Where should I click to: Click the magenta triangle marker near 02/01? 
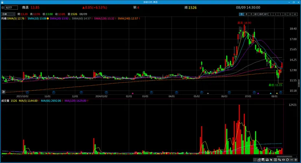click(133, 93)
